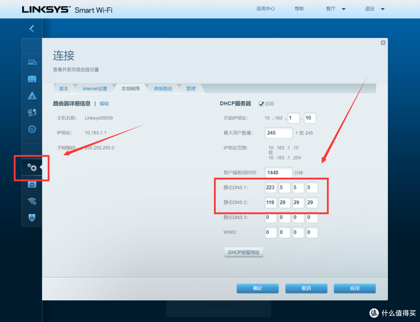Image resolution: width=420 pixels, height=322 pixels.
Task: Open the Speed Test gauge icon
Action: point(32,129)
